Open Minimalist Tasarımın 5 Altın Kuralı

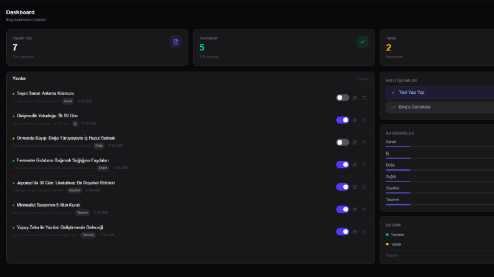click(48, 205)
